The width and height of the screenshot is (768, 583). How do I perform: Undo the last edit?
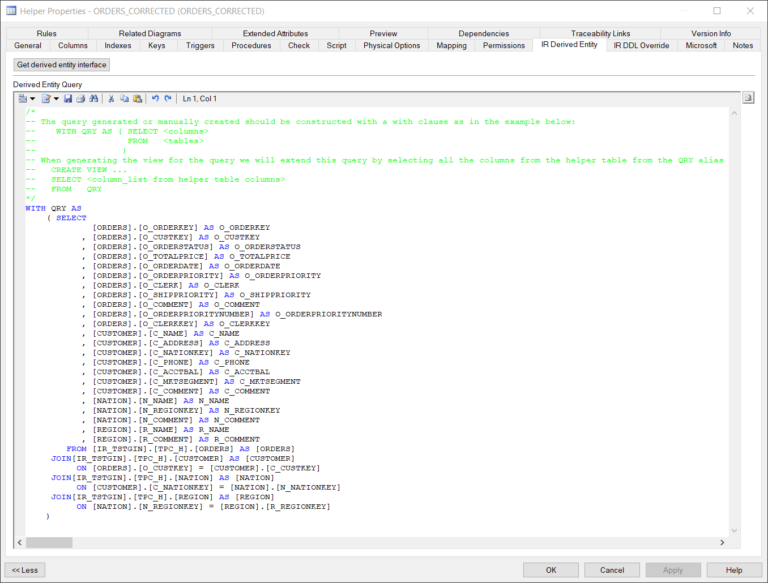point(155,98)
